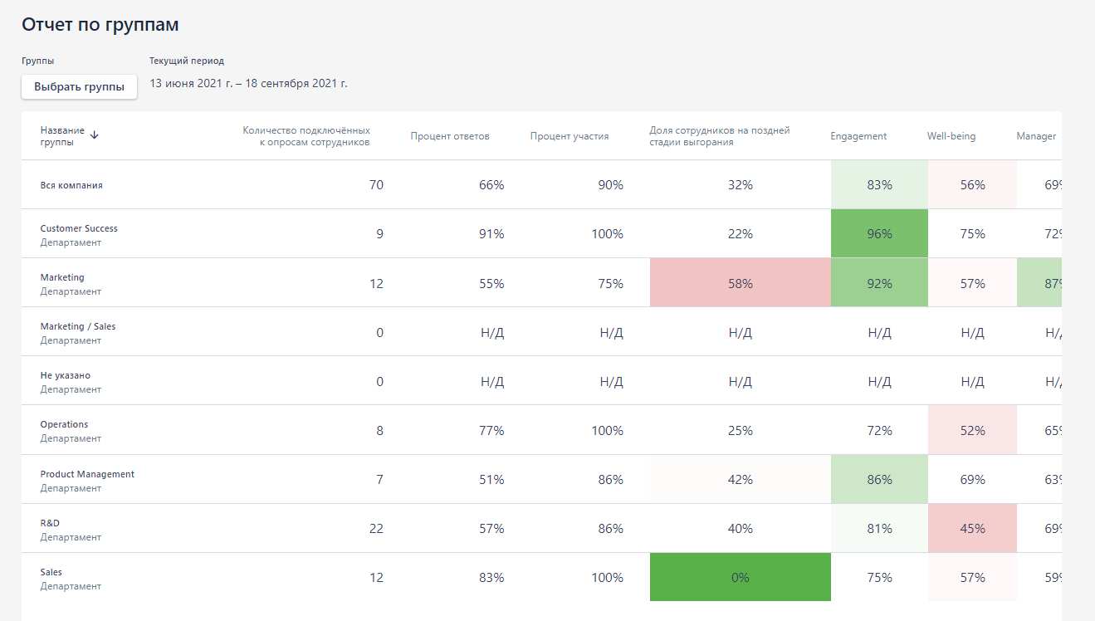Click the 75% participation cell for Marketing
Image resolution: width=1095 pixels, height=621 pixels.
tap(610, 283)
